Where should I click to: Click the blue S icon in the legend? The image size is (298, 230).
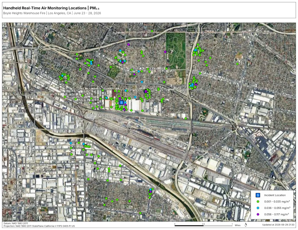[x=258, y=195]
